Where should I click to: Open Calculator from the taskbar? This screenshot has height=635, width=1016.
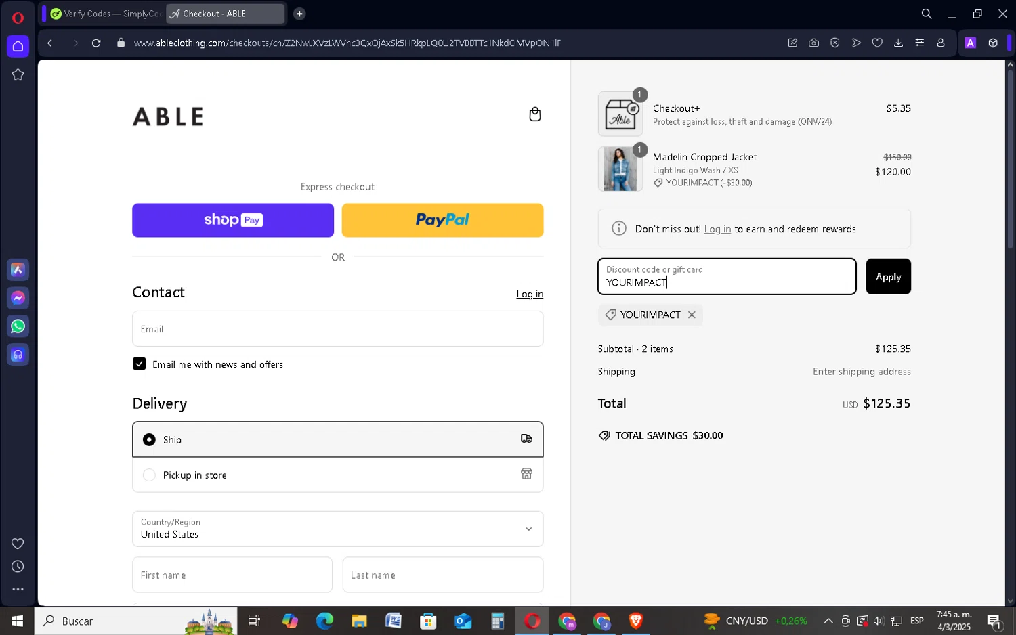498,621
